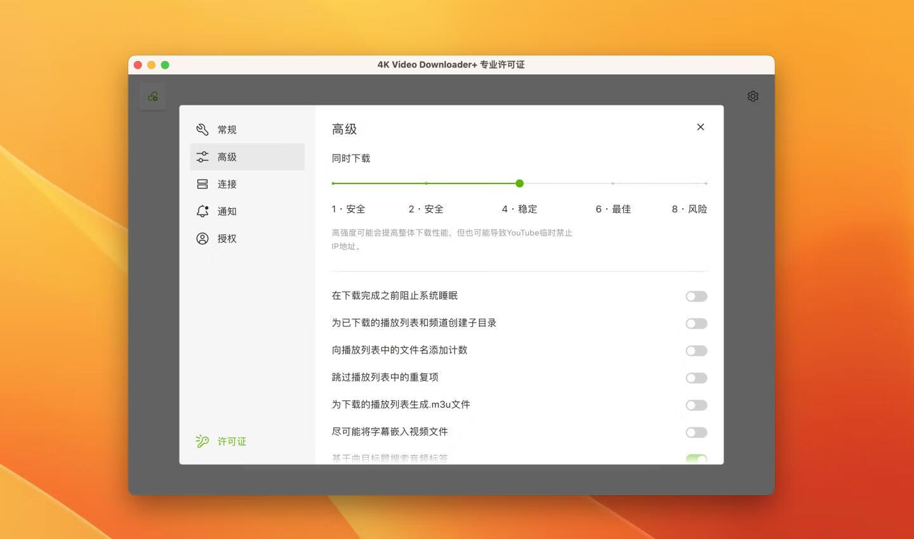Toggle 为已下载的播放列表和频道创建子目录
Viewport: 914px width, 539px height.
(696, 324)
